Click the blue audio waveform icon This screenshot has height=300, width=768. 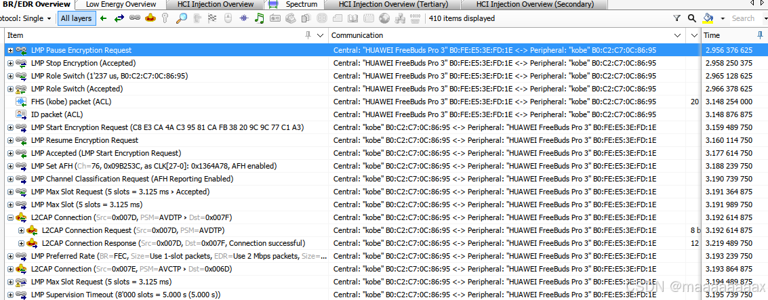click(x=244, y=18)
